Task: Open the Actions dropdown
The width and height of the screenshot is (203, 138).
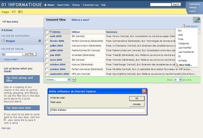Action: tap(58, 79)
